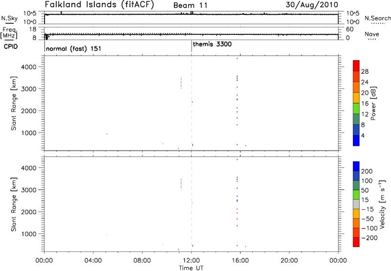Click the '16:00' time tick label
This screenshot has width=391, height=271.
pyautogui.click(x=240, y=261)
